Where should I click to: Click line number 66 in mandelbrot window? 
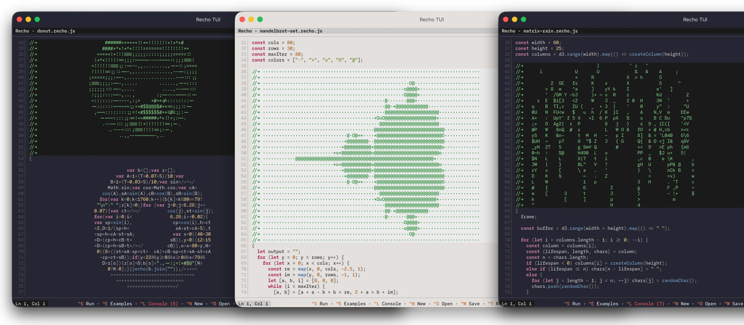[x=244, y=246]
